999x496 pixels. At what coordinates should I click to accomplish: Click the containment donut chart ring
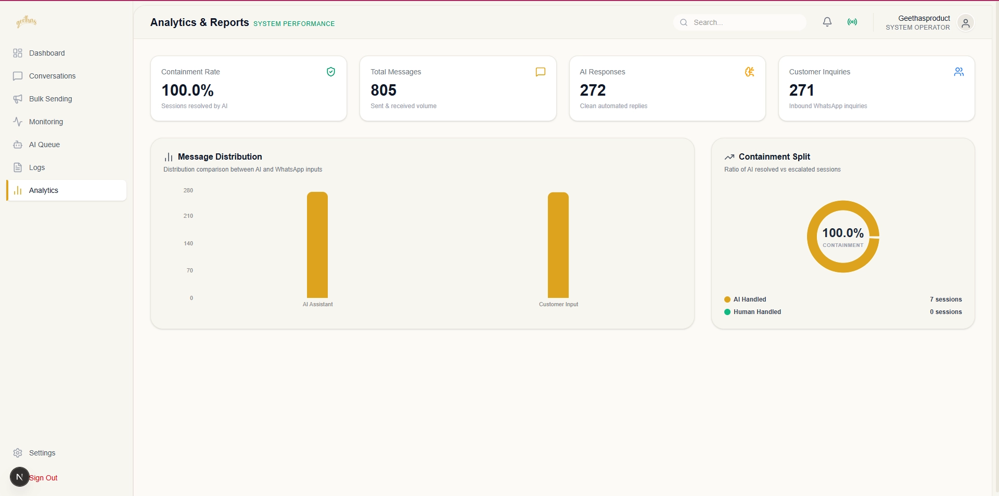pos(812,237)
